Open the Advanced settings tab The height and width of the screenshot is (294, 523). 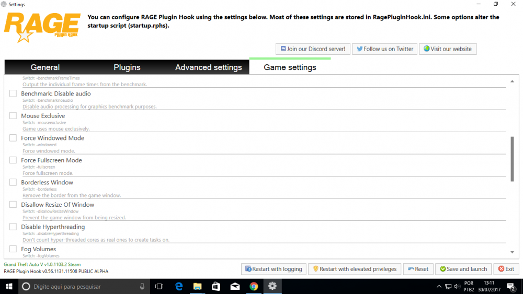(x=209, y=67)
